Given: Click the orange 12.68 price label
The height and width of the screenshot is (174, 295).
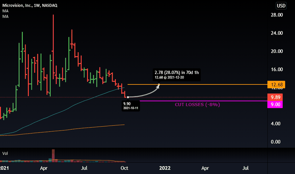Looking at the screenshot, I should (x=276, y=85).
